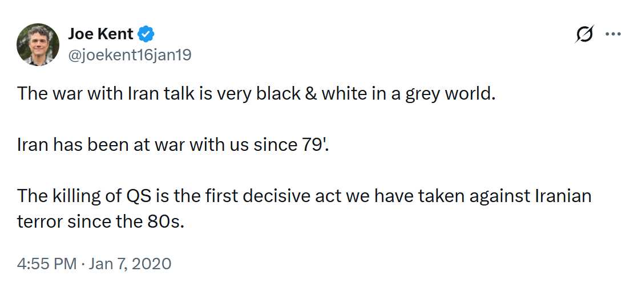Open the Grok explain-post icon
638x292 pixels.
click(586, 34)
